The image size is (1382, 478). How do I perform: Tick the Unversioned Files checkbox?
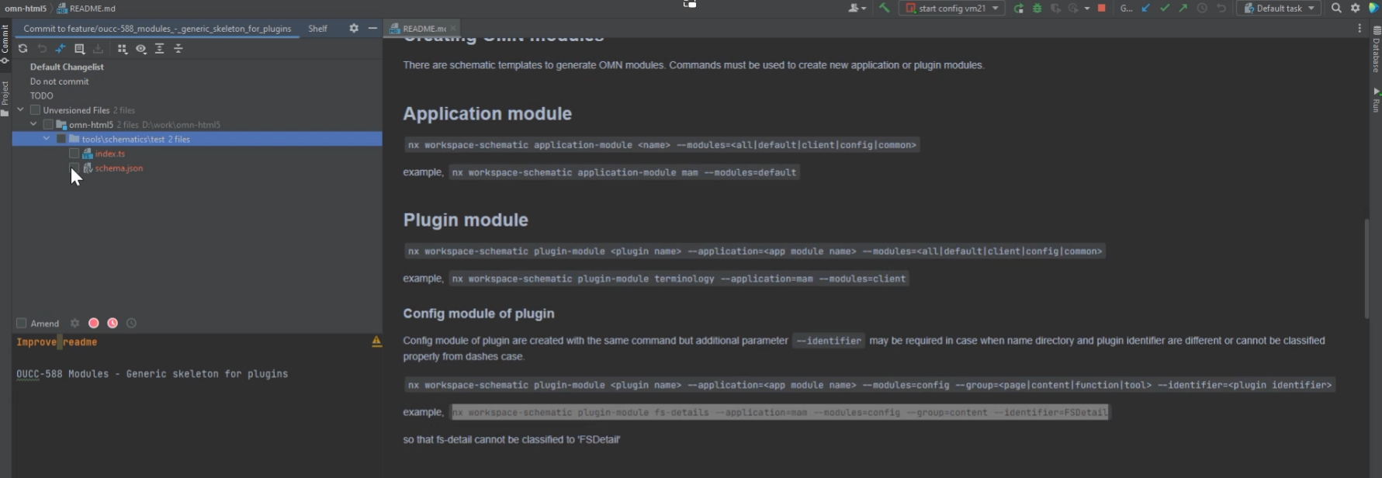click(x=35, y=110)
